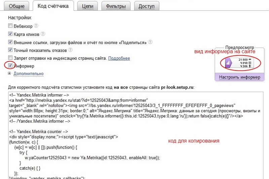Expand the Дополнительно section with plus icon
Image resolution: width=269 pixels, height=179 pixels.
(9, 73)
